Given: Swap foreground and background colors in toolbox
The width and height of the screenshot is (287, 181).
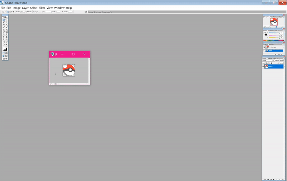Looking at the screenshot, I should pyautogui.click(x=6, y=47).
